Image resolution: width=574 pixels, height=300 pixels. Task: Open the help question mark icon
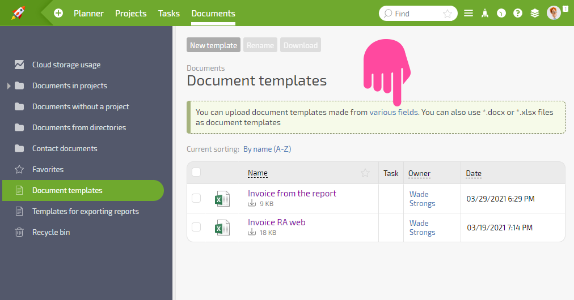click(518, 14)
